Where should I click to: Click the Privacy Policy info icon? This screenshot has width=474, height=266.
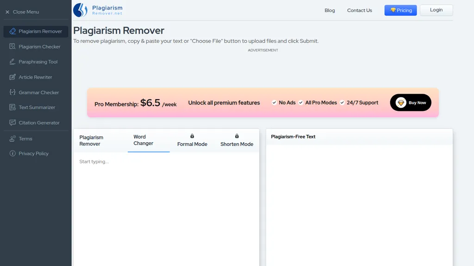point(12,153)
